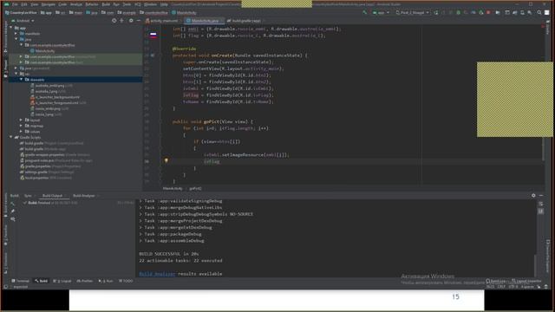
Task: Expand the manifests folder
Action: [16, 34]
